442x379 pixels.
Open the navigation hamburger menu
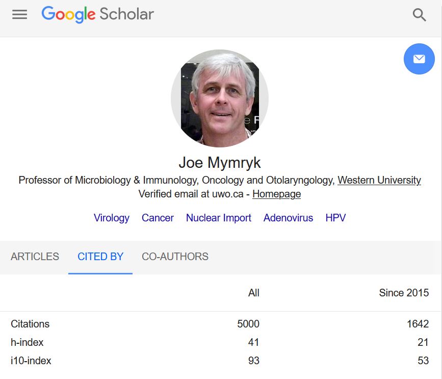tap(19, 14)
